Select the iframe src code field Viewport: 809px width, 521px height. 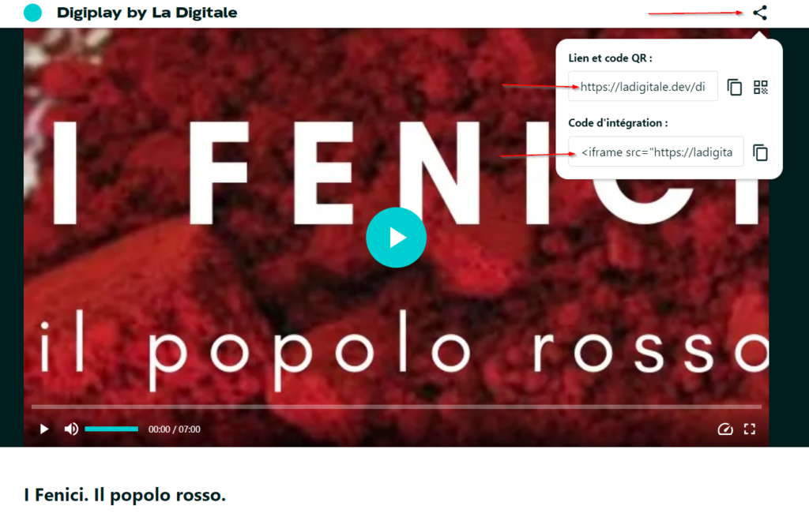[657, 152]
